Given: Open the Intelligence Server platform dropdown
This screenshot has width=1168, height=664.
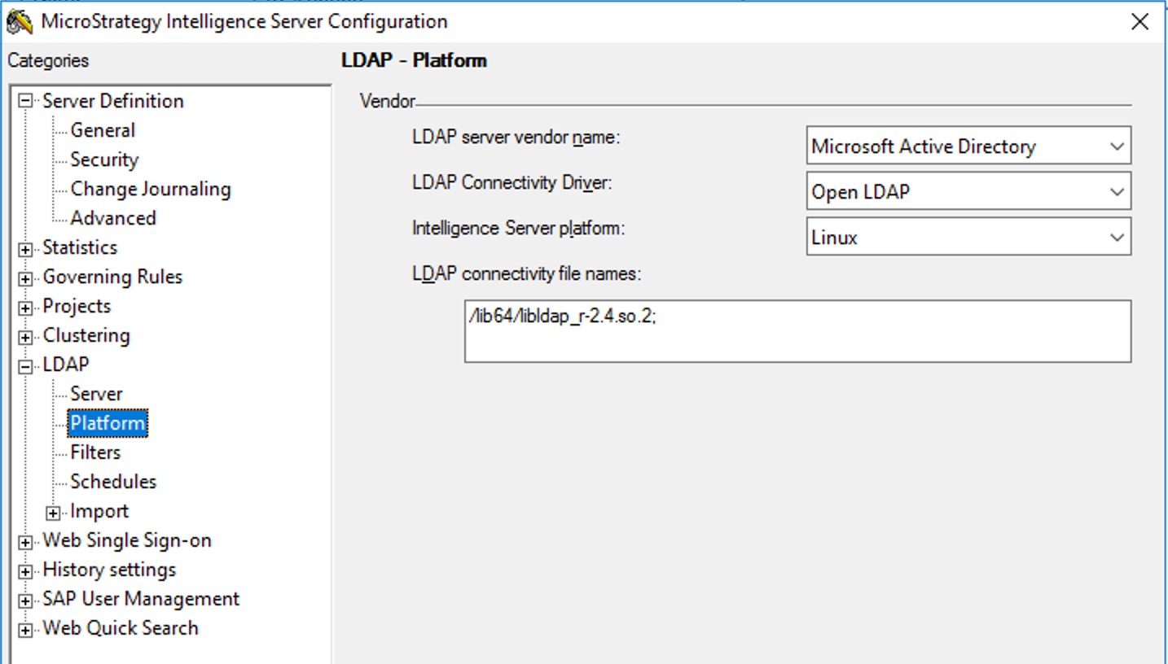Looking at the screenshot, I should pos(1117,237).
